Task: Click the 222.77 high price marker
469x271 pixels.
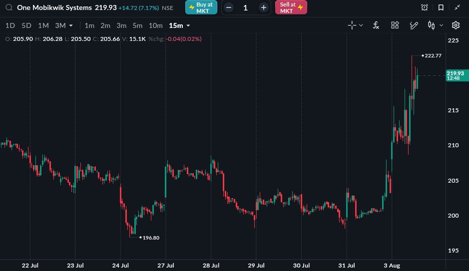Action: click(433, 55)
